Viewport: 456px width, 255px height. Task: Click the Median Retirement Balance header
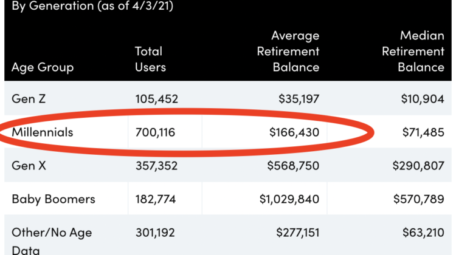pos(413,52)
